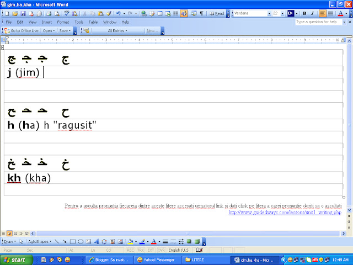Switch to Yahoo! Messenger taskbar window
Screen dimensions: 353x265
click(x=157, y=260)
